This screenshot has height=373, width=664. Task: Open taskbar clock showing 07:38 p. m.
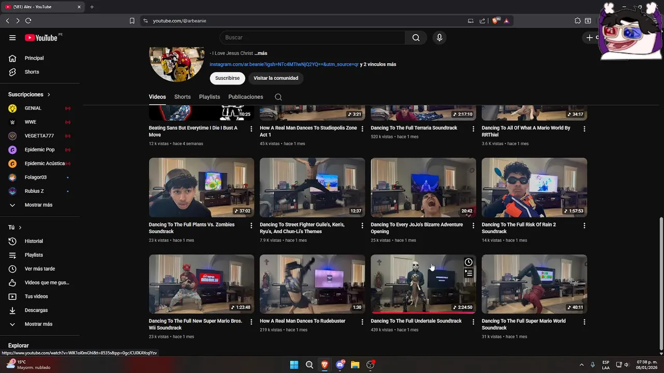point(646,365)
